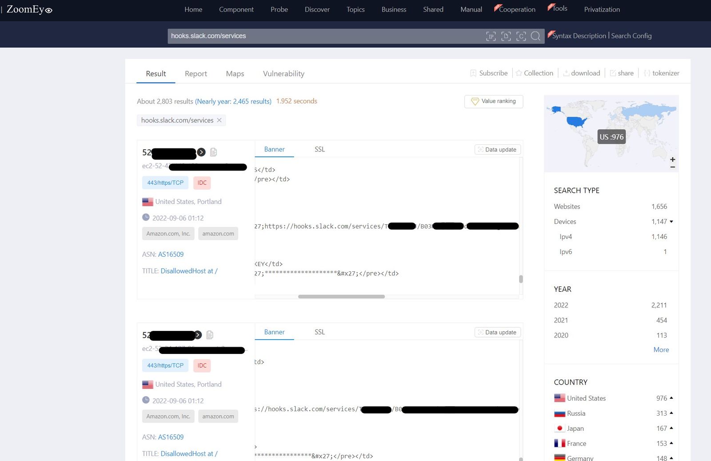Select the Banner tab of second result
711x461 pixels.
click(x=274, y=332)
